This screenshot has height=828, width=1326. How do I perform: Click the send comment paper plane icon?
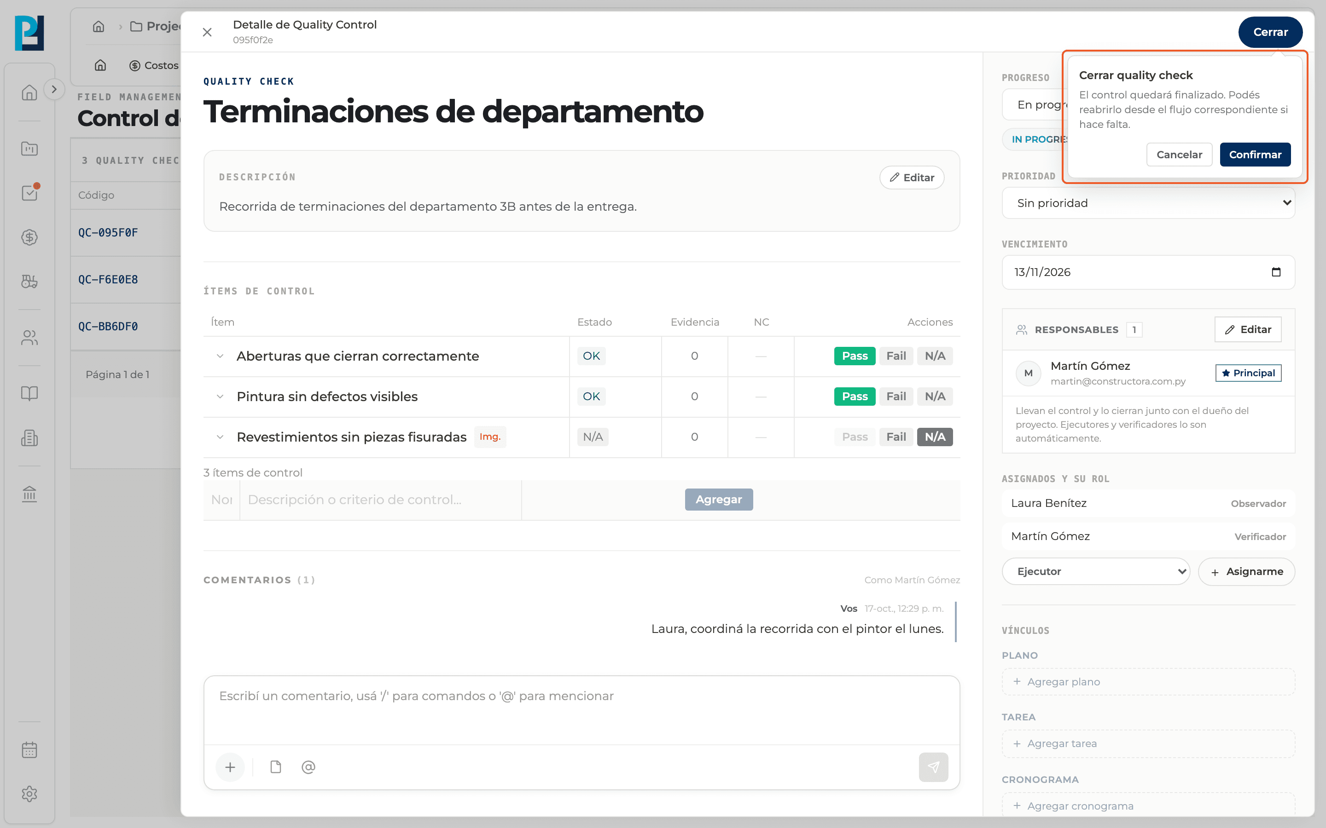[x=934, y=767]
